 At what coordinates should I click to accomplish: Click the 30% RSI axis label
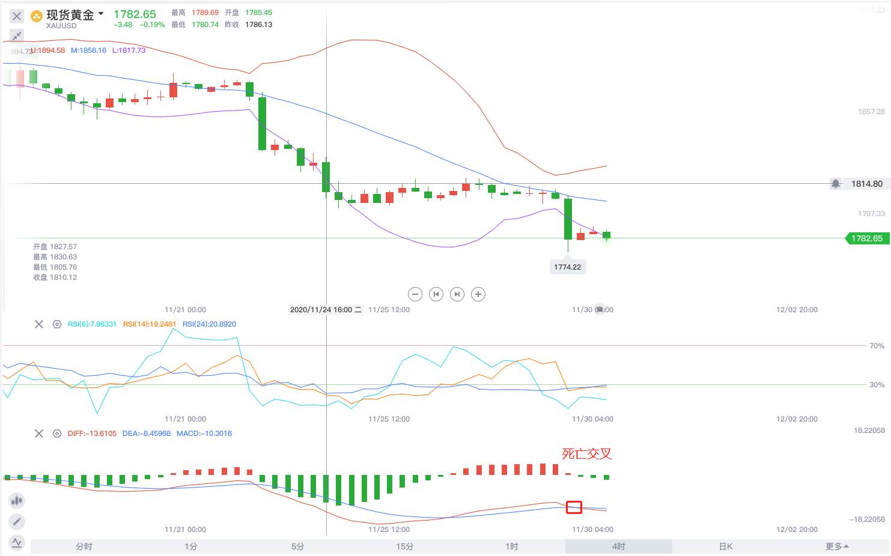click(877, 385)
